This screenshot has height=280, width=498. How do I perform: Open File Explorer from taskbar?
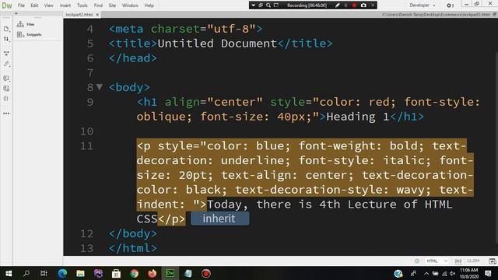pyautogui.click(x=80, y=273)
